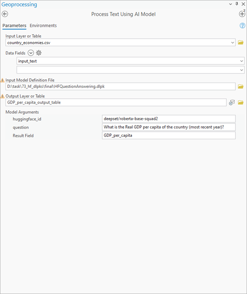Click the back arrow in Geoprocessing pane
Screen dimensions: 247x294
(5, 14)
